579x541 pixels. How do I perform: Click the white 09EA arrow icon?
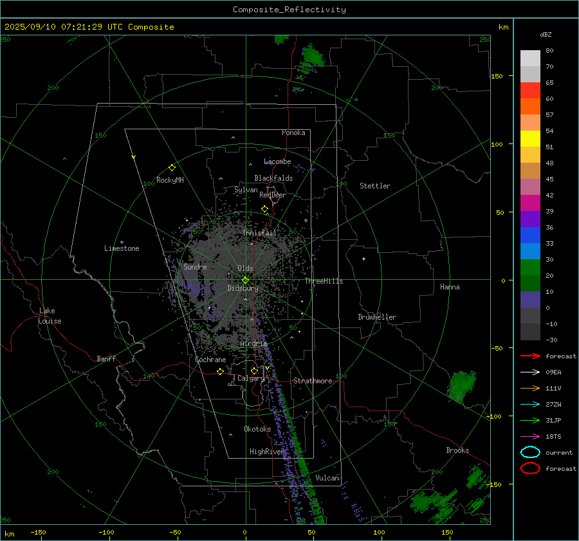pos(530,372)
